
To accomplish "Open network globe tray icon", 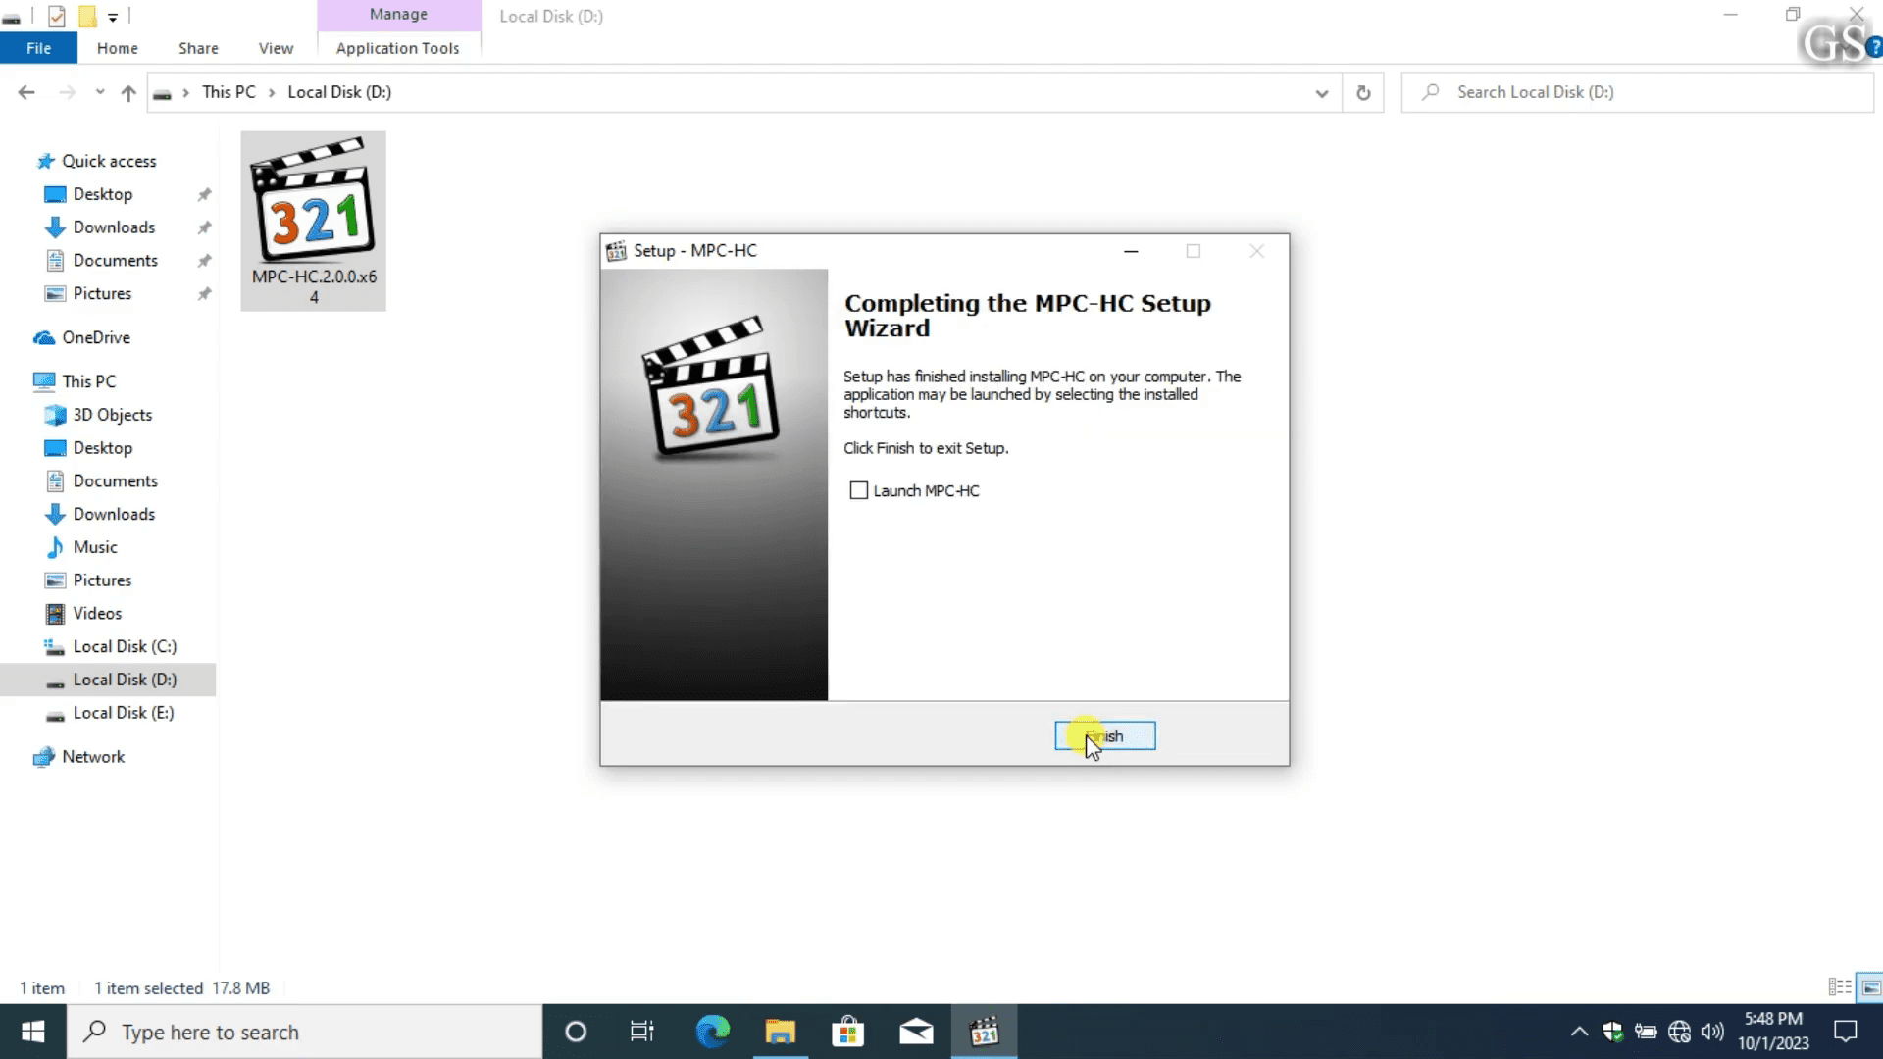I will (x=1679, y=1032).
